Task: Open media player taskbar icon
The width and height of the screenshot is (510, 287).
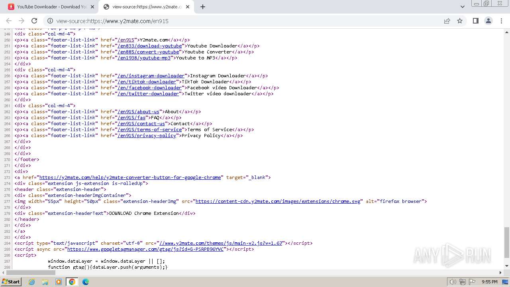Action: coord(59,282)
